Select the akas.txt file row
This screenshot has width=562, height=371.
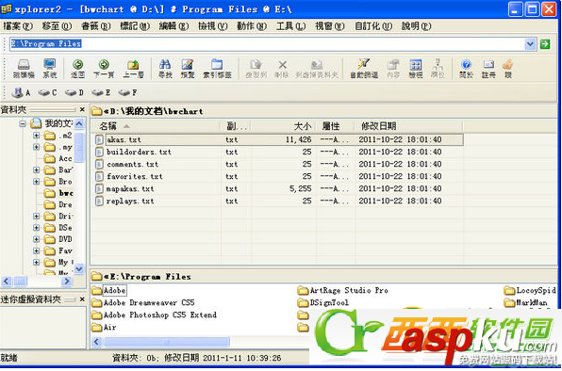coord(279,140)
